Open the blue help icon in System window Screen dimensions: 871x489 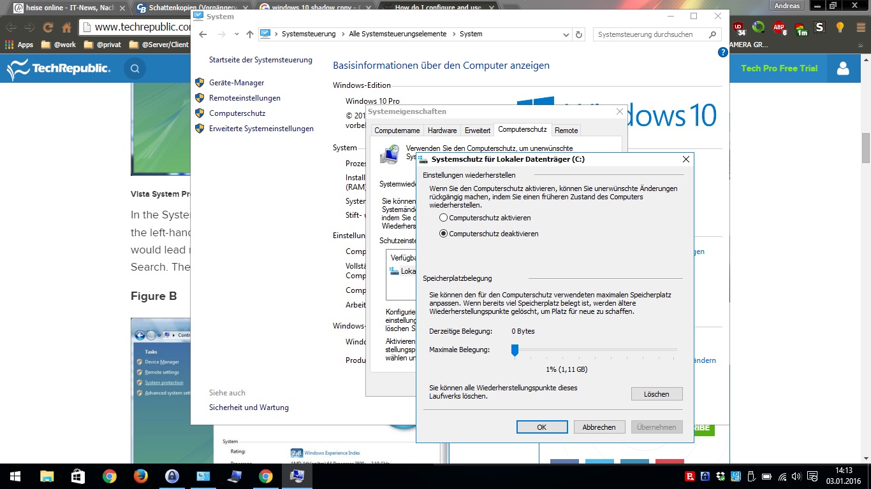pyautogui.click(x=722, y=52)
